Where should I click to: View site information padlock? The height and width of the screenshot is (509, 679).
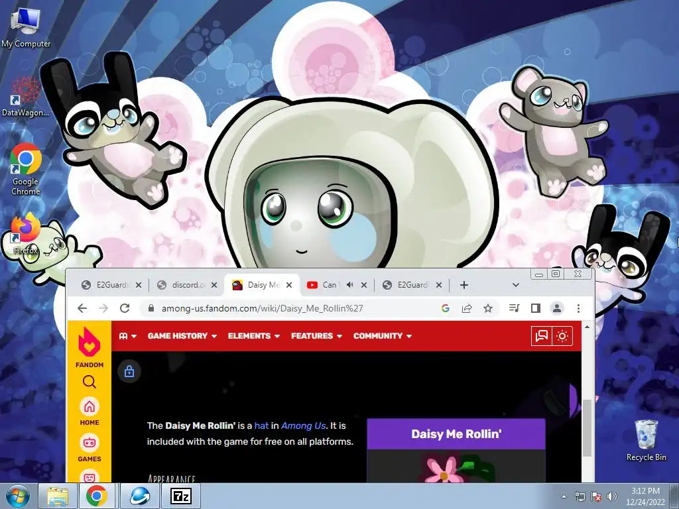point(151,308)
